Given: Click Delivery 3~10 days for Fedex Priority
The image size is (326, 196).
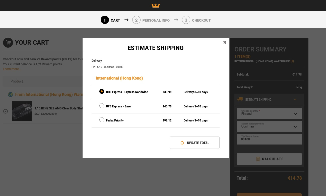Looking at the screenshot, I should pyautogui.click(x=195, y=120).
